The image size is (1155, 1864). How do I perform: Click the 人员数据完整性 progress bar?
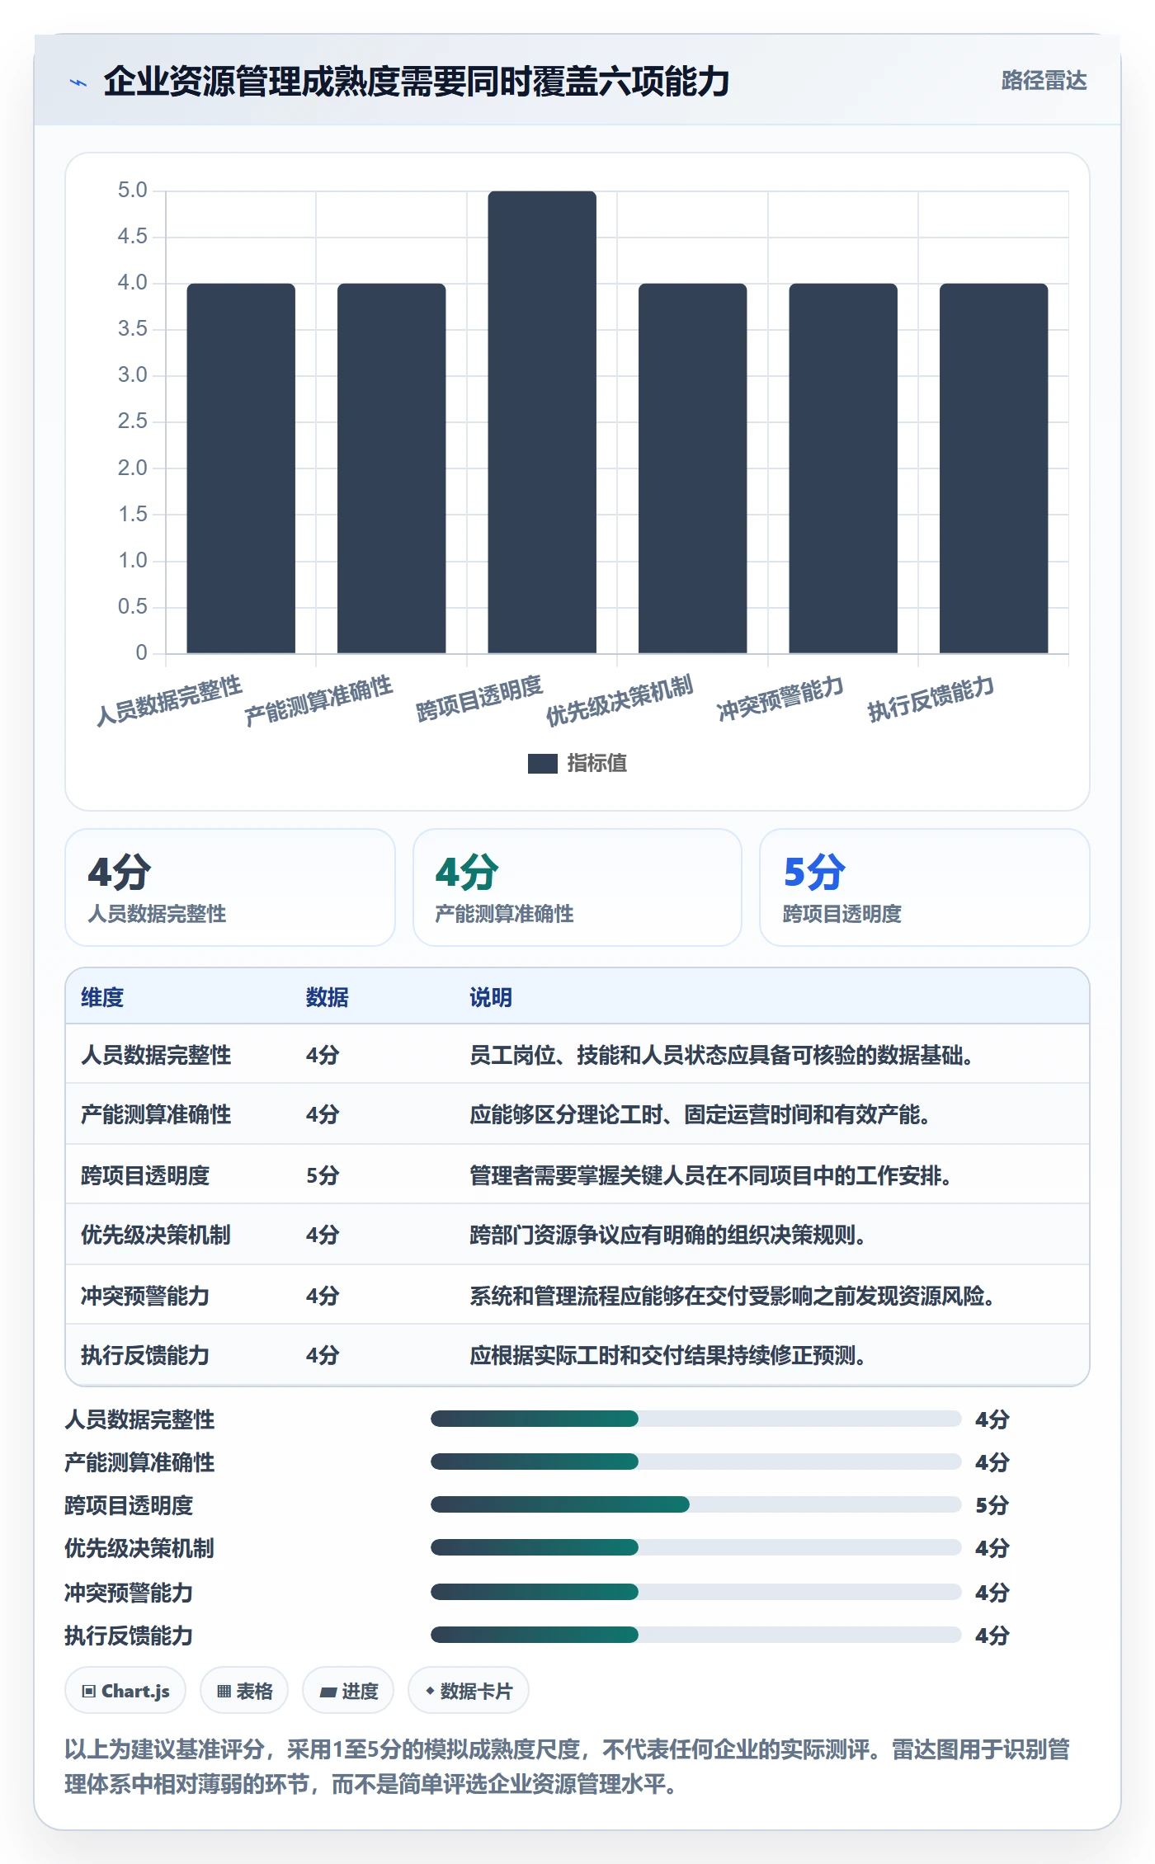pyautogui.click(x=695, y=1419)
